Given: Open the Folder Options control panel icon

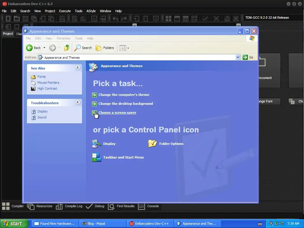Looking at the screenshot, I should (166, 144).
